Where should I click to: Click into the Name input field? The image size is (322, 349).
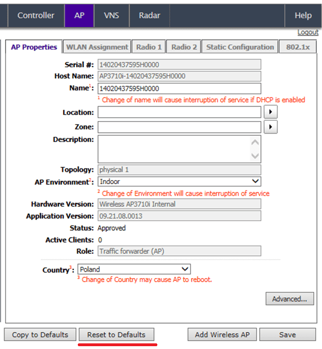click(179, 88)
